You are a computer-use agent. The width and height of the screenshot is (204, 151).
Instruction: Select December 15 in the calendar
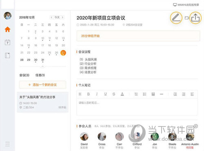29,45
